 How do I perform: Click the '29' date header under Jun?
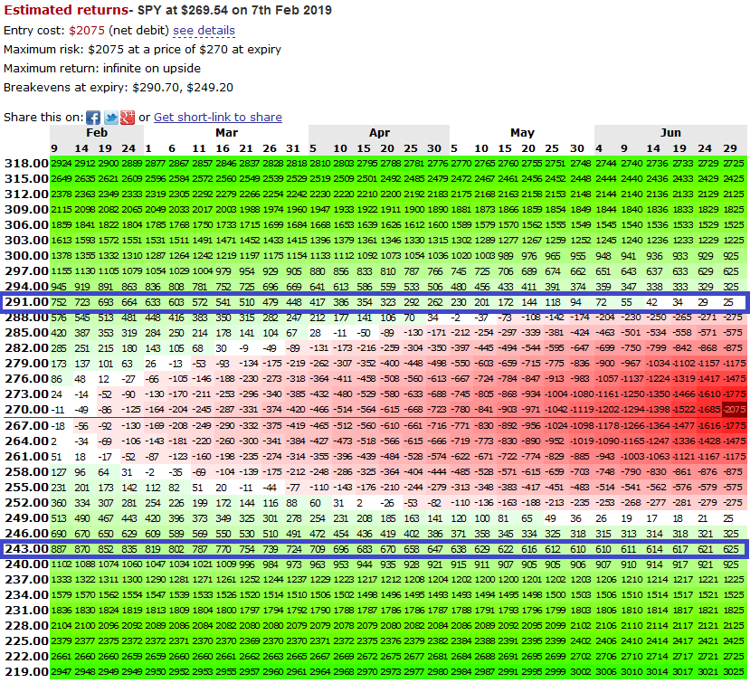730,148
